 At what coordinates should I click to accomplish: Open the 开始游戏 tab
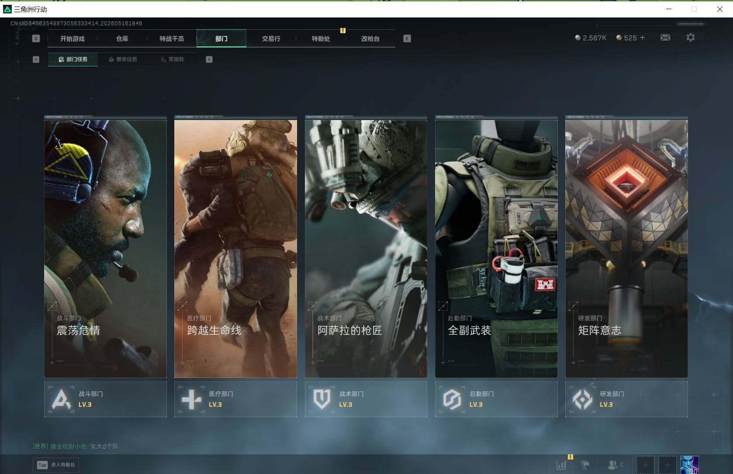coord(73,39)
